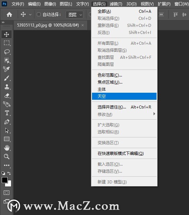Click the 取消选择(D) menu entry

pyautogui.click(x=124, y=18)
